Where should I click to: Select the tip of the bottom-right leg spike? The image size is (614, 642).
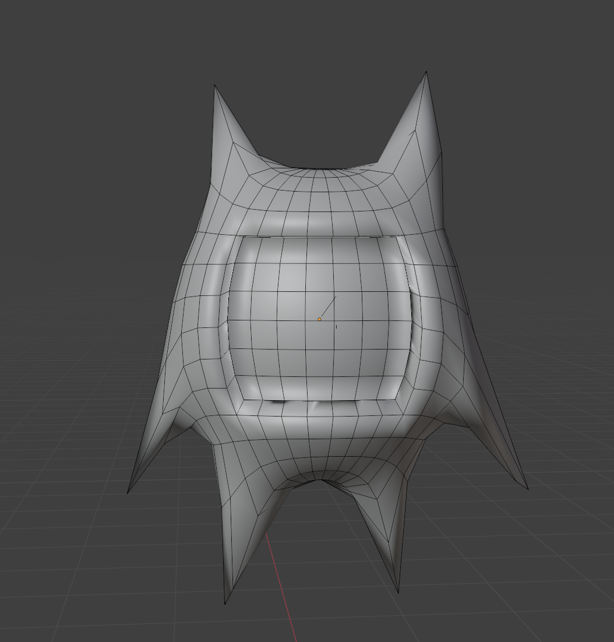(398, 591)
